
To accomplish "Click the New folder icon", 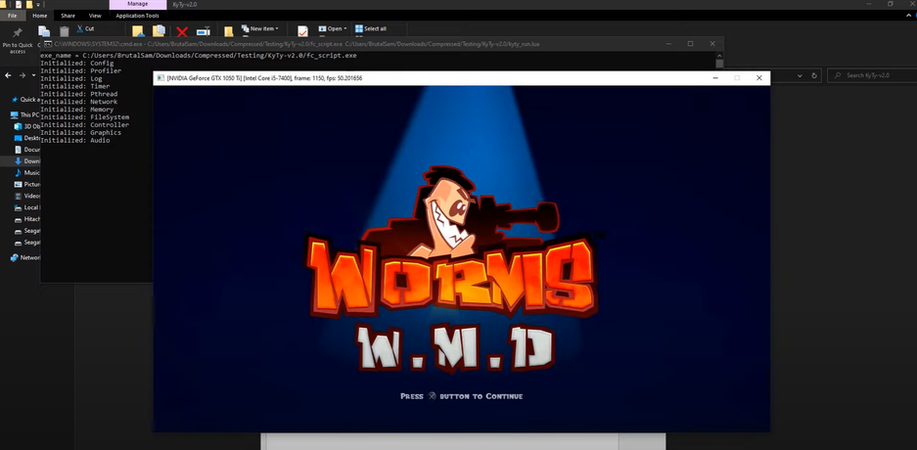I will [x=229, y=31].
